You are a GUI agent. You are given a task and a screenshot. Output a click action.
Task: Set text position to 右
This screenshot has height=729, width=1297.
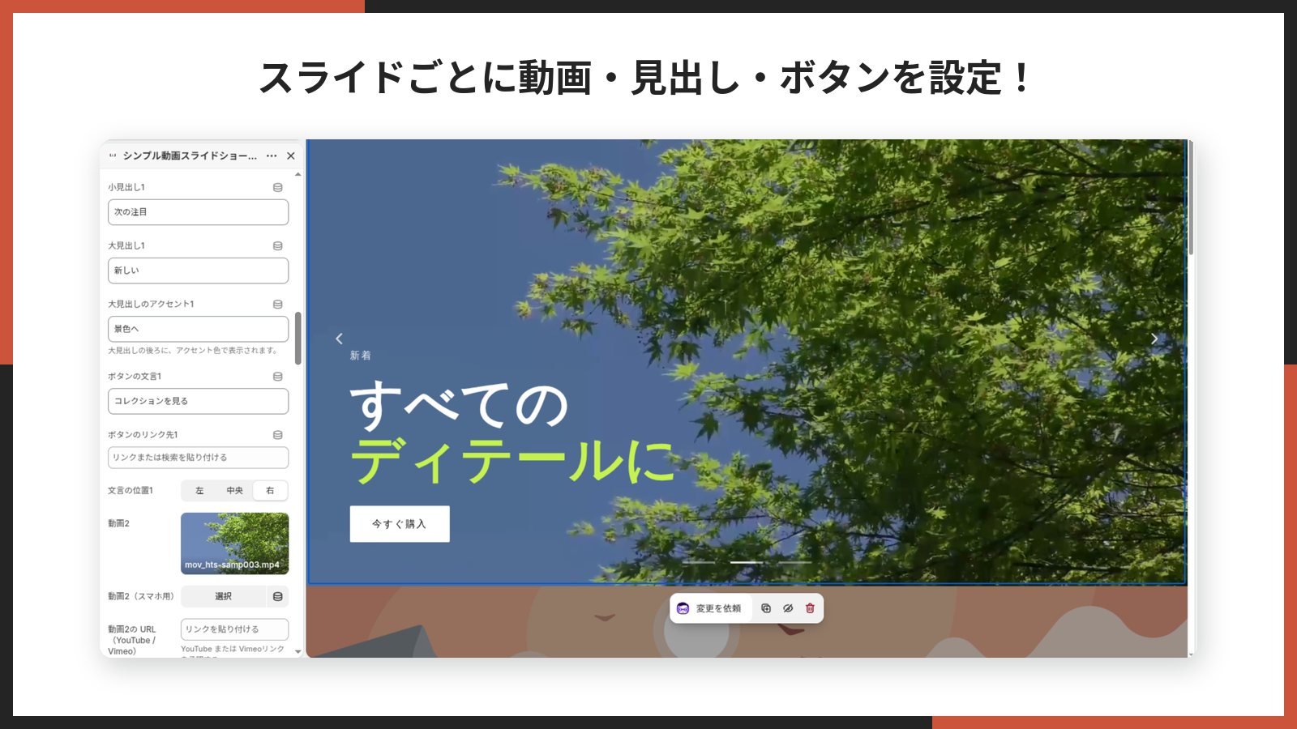tap(270, 490)
